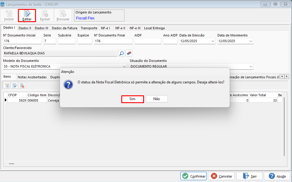Screen dimensions: 292x182
Task: Click the Sair button
Action: coord(249,176)
